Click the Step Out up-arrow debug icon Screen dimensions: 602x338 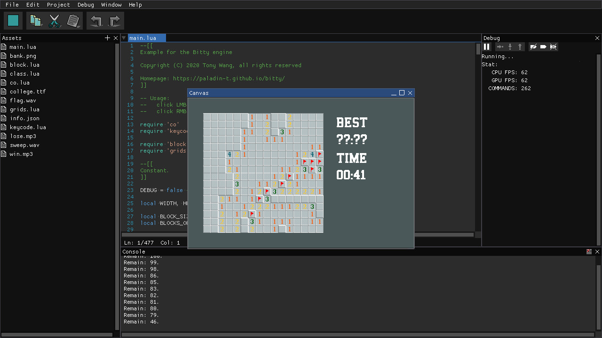(520, 46)
